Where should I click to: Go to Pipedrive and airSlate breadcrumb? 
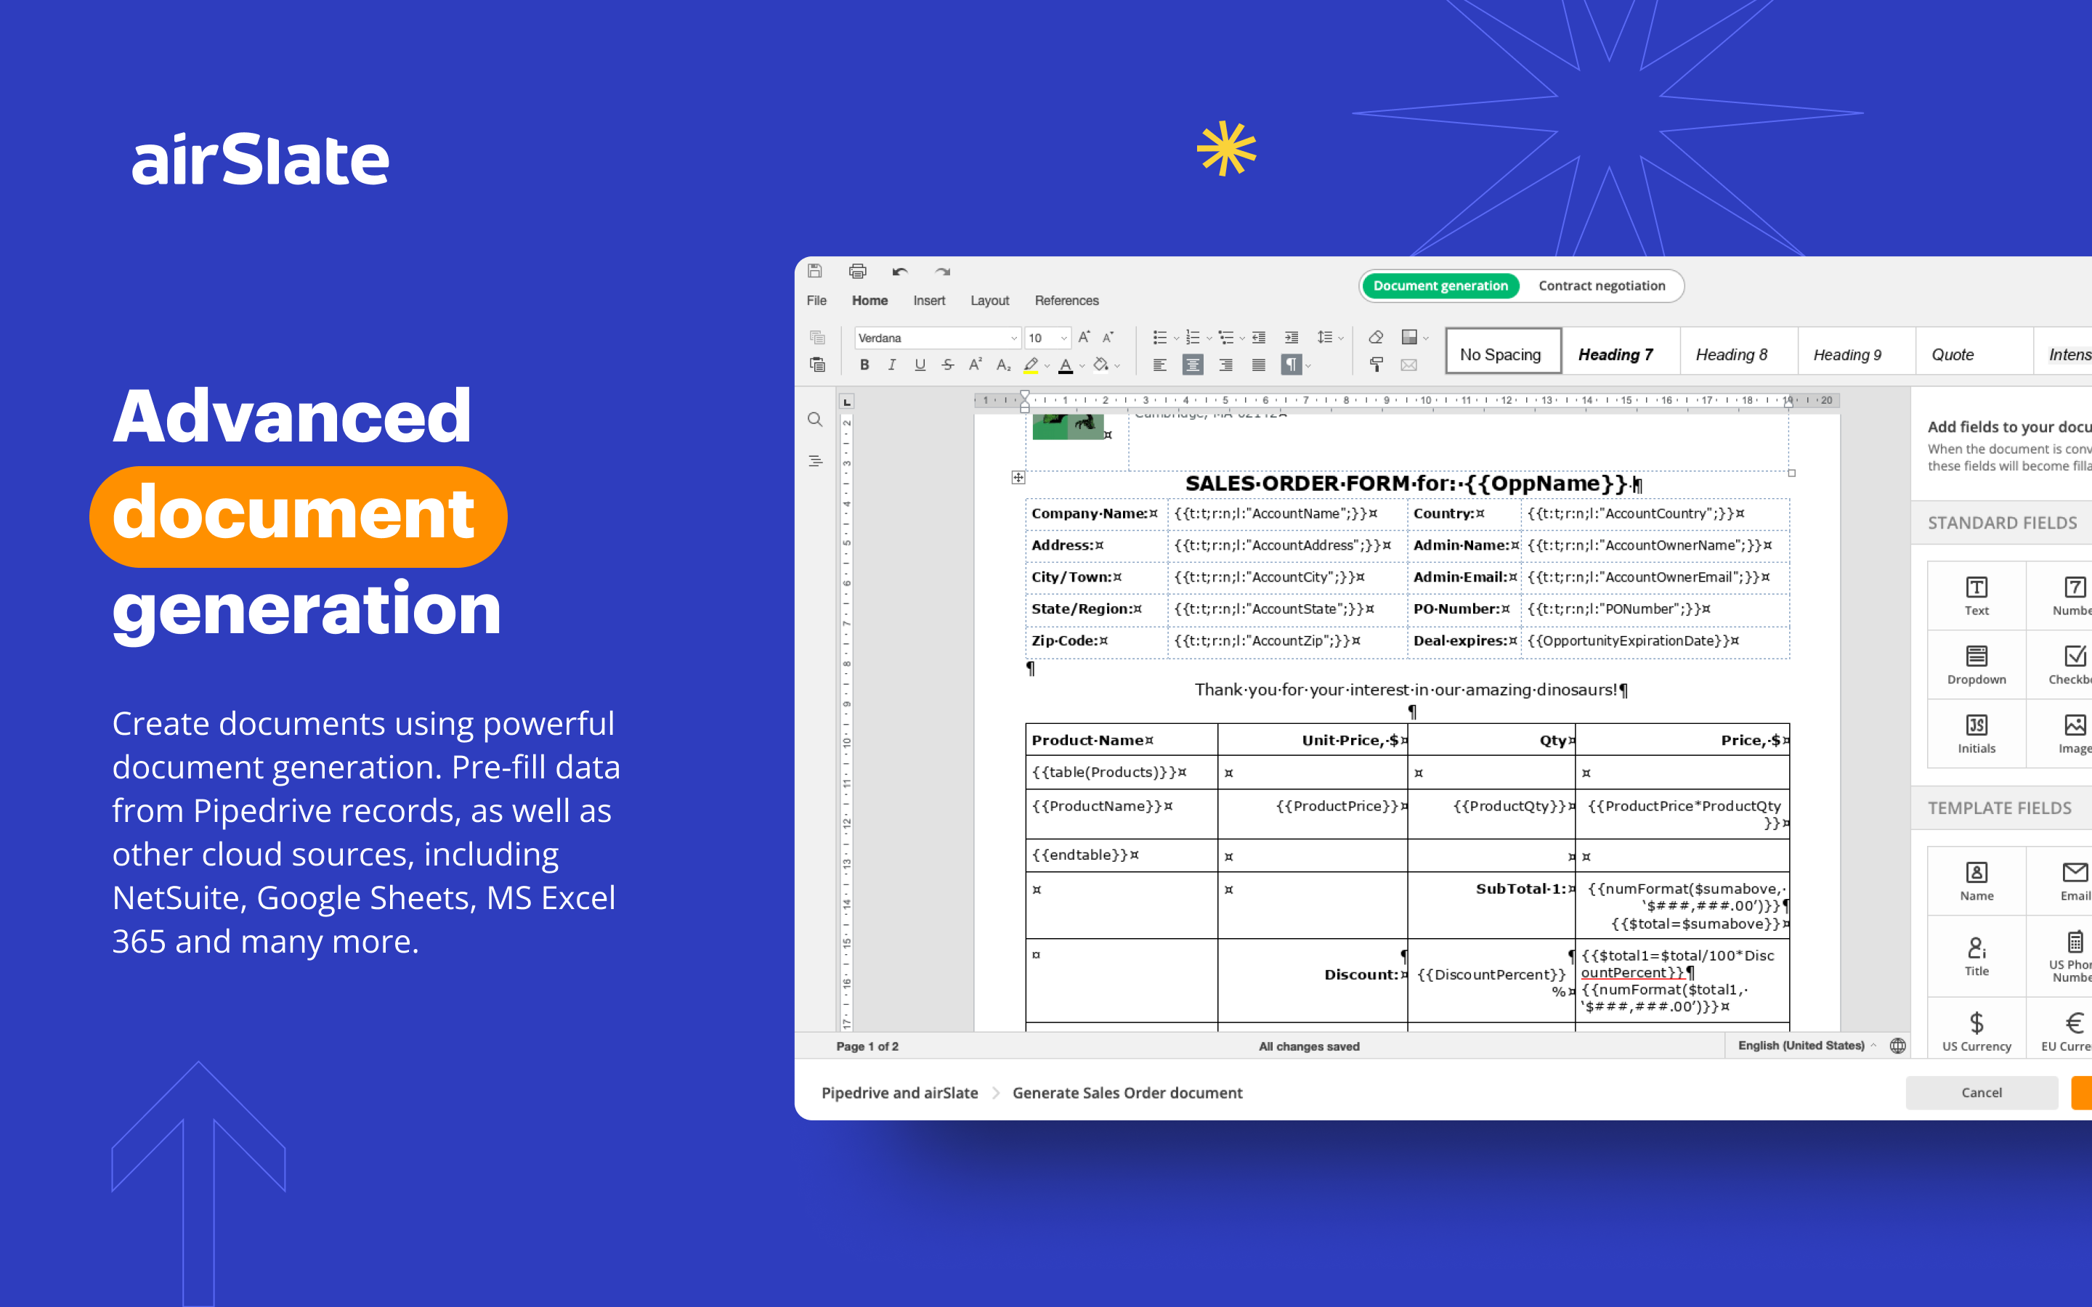point(899,1093)
